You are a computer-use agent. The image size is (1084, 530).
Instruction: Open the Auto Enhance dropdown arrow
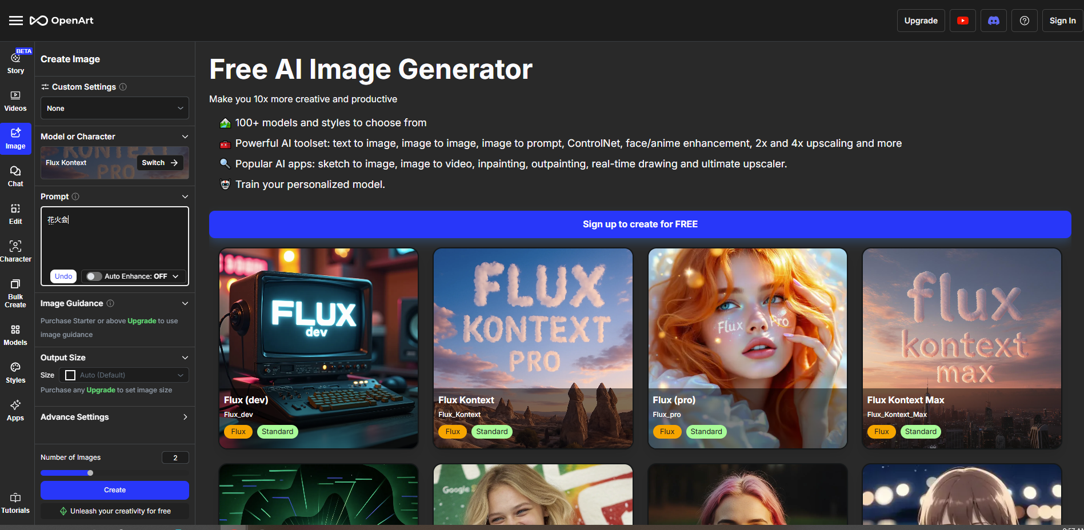point(175,276)
